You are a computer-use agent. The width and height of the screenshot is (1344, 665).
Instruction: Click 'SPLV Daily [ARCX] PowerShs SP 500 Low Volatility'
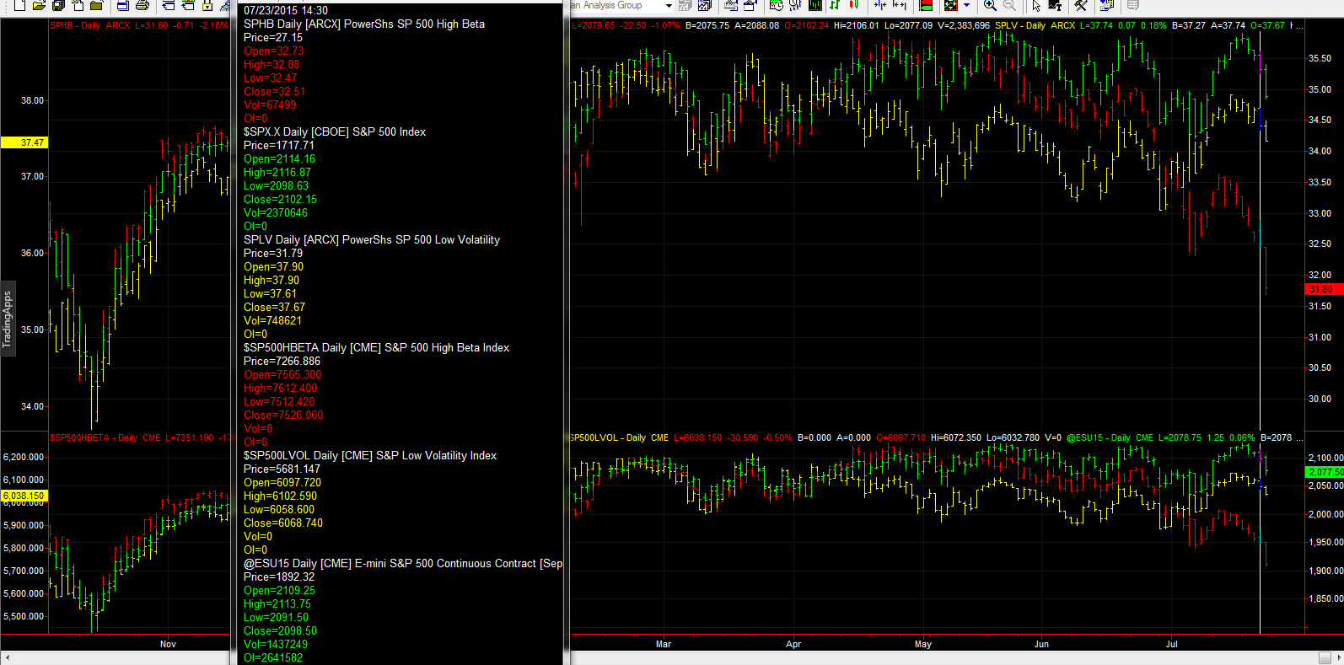click(x=372, y=239)
